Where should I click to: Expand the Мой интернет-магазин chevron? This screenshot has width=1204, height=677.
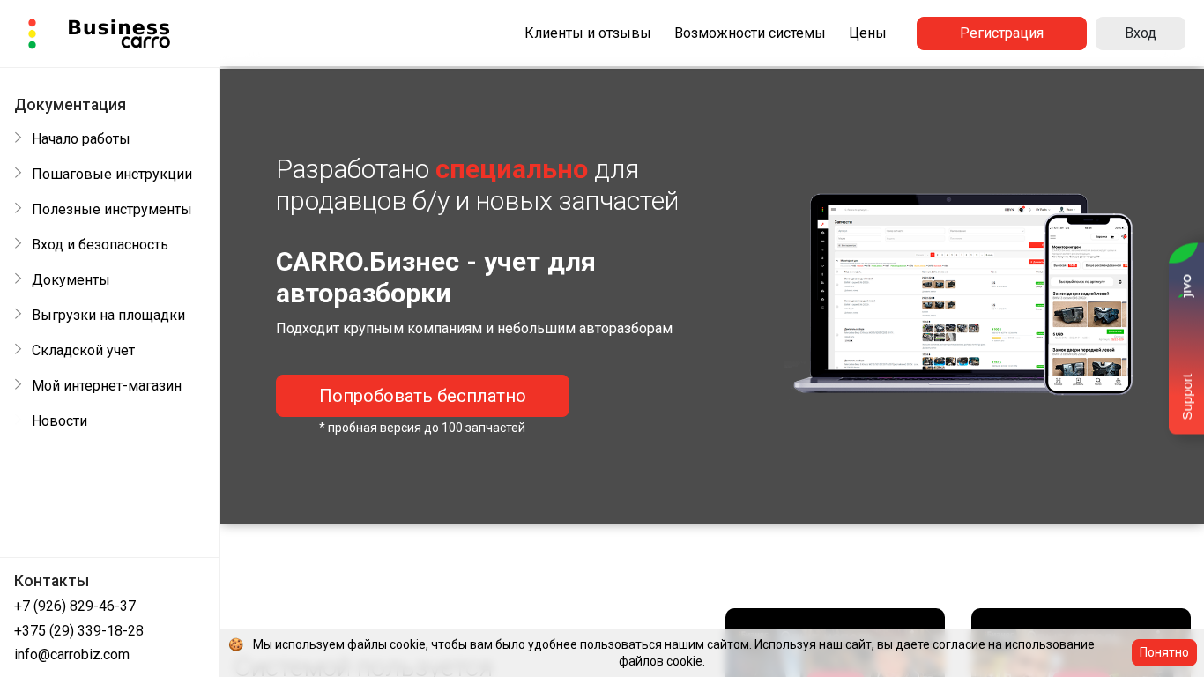pyautogui.click(x=19, y=384)
